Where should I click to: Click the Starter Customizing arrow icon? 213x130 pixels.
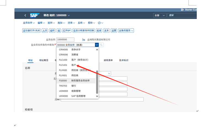coord(182,10)
